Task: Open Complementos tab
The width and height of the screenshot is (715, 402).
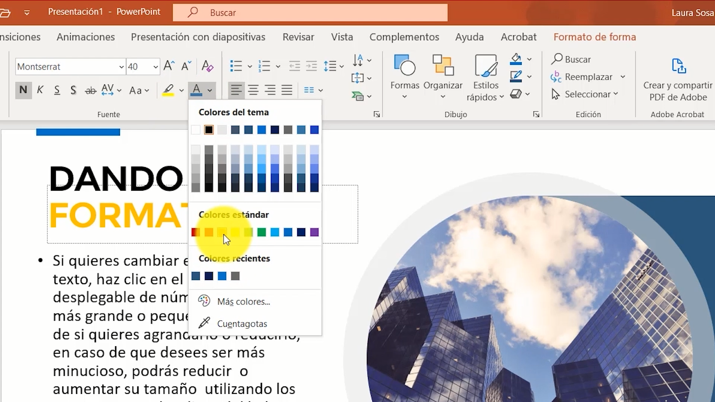Action: point(404,37)
